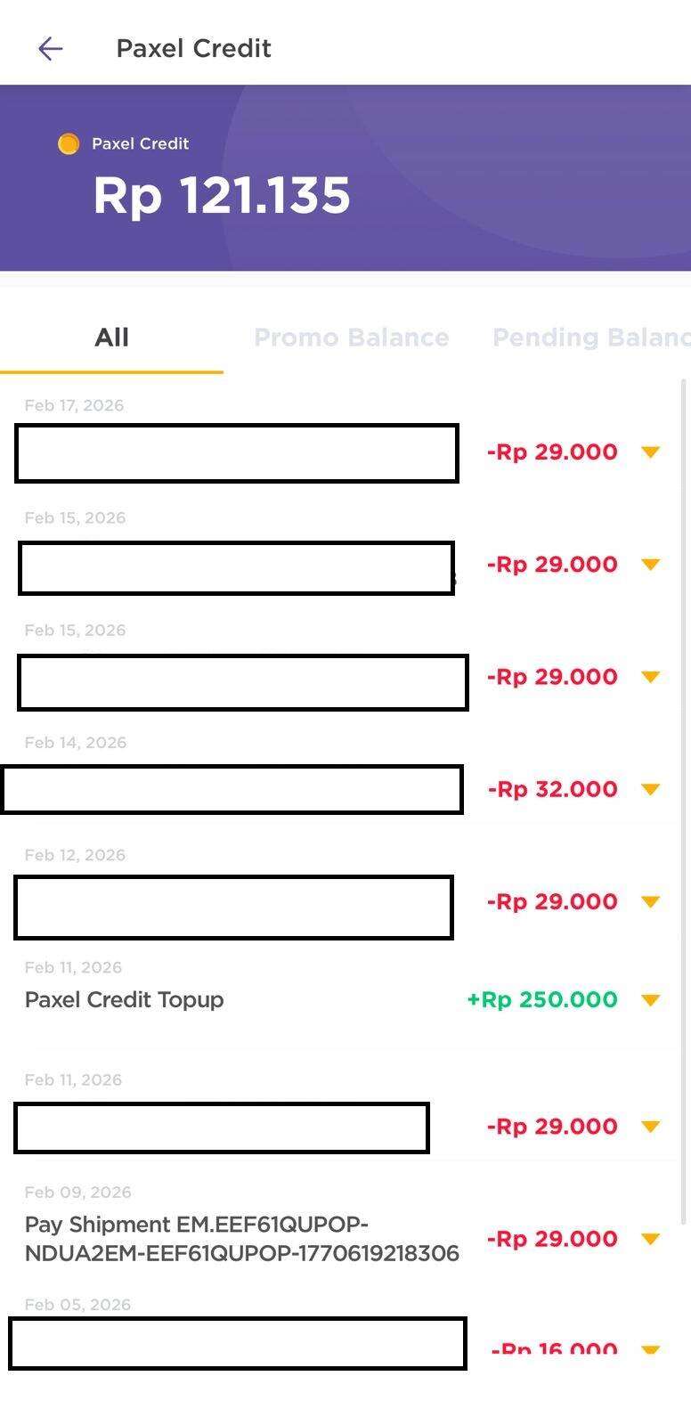Tap the Paxel Credit label in banner
This screenshot has height=1425, width=691.
[140, 143]
